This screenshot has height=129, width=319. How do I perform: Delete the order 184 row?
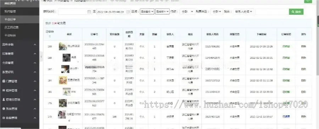303,80
